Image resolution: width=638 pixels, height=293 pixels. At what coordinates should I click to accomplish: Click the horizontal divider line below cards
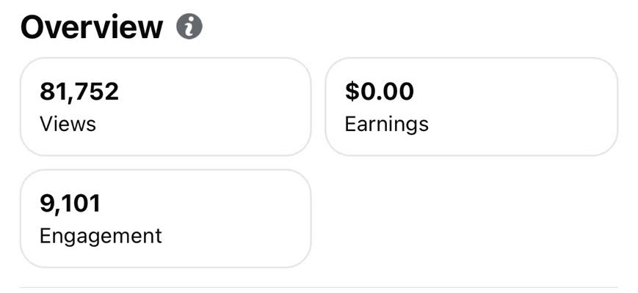(319, 288)
